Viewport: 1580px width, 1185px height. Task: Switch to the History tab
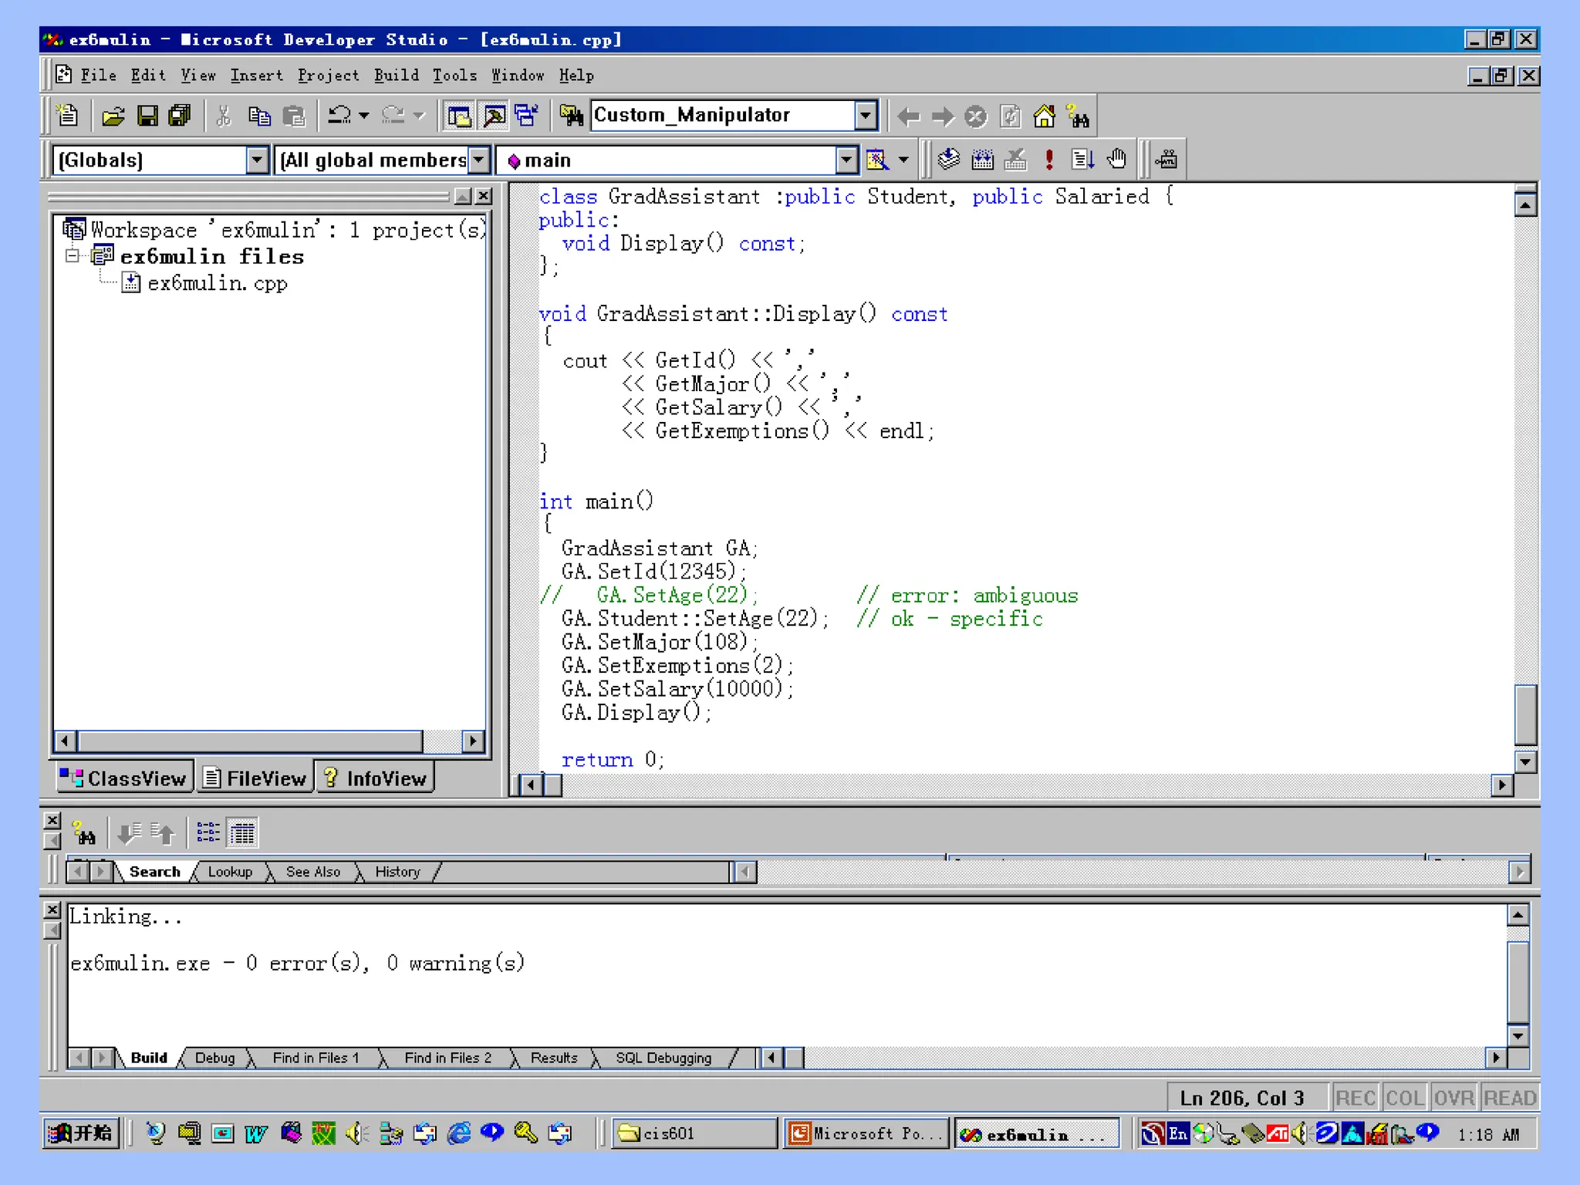(397, 872)
